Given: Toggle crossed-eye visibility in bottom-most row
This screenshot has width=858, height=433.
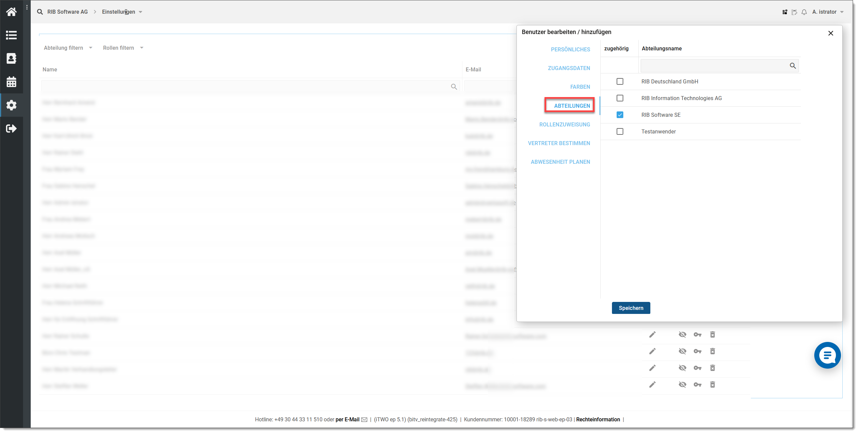Looking at the screenshot, I should click(x=682, y=385).
